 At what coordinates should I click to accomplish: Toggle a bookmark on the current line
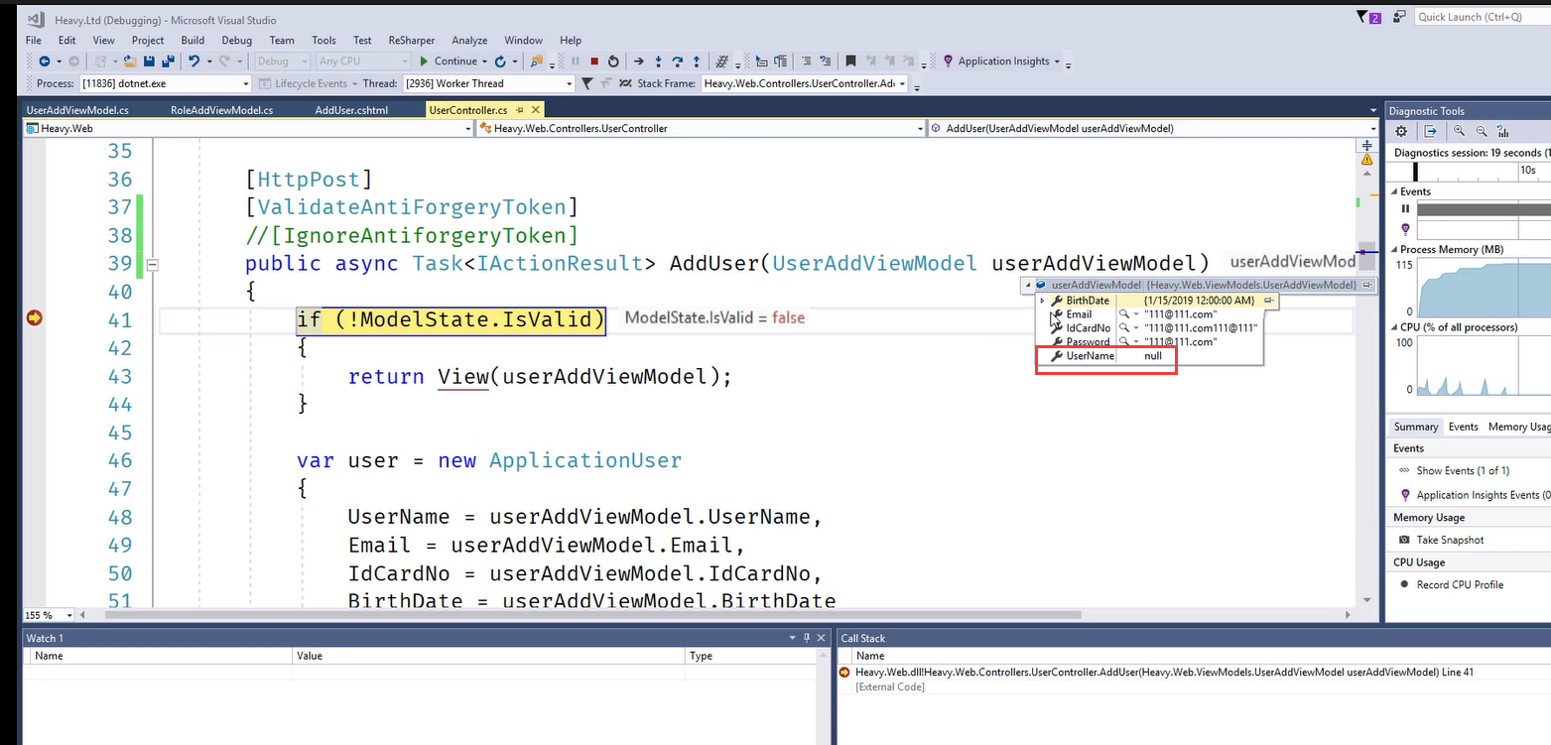pos(850,62)
